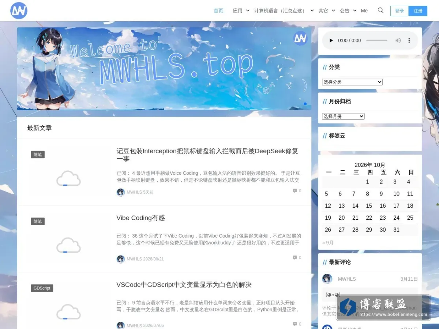Image resolution: width=439 pixels, height=329 pixels.
Task: Expand the 应用 menu chevron
Action: [x=248, y=11]
